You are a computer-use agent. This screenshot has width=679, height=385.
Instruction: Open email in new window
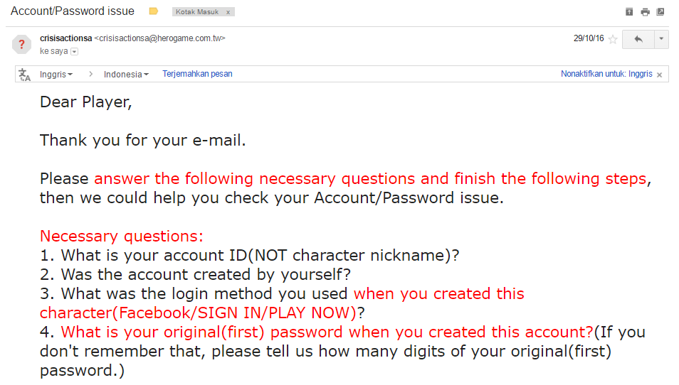(660, 11)
